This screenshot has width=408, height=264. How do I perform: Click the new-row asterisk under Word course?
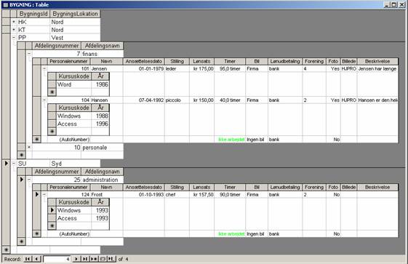52,92
